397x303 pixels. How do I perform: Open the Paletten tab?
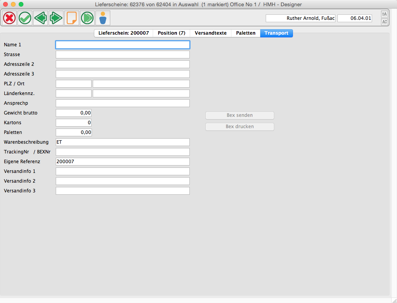[x=245, y=33]
